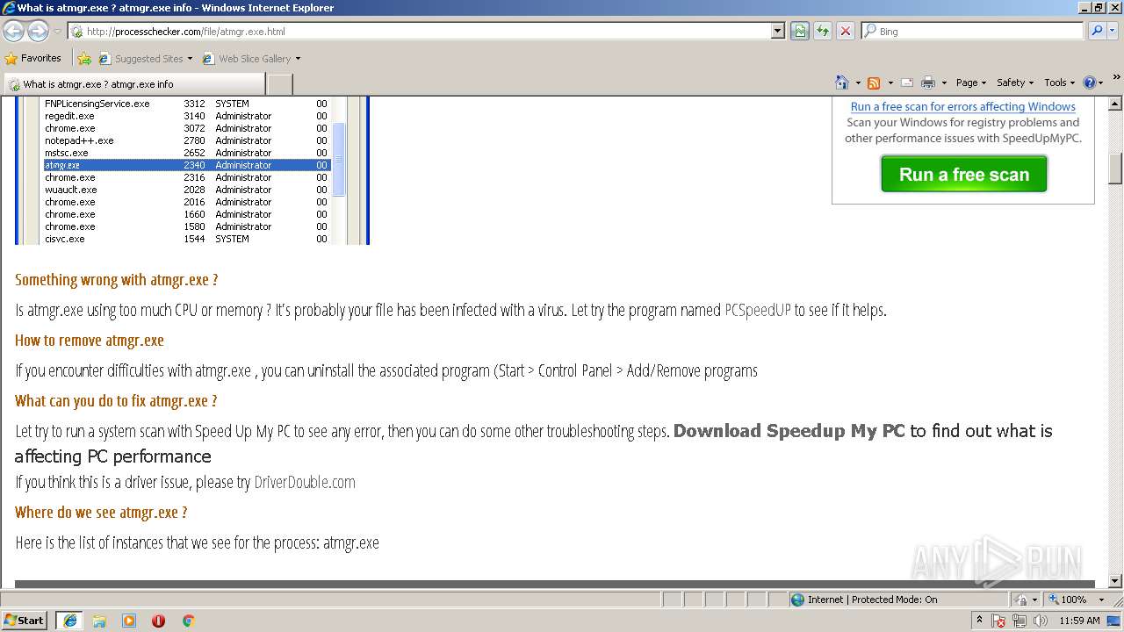Show hidden tray icons arrow
The height and width of the screenshot is (632, 1124).
click(x=979, y=620)
